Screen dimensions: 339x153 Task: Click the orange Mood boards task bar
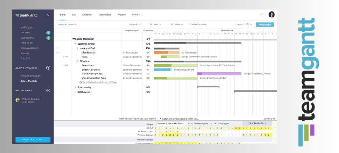(x=167, y=53)
